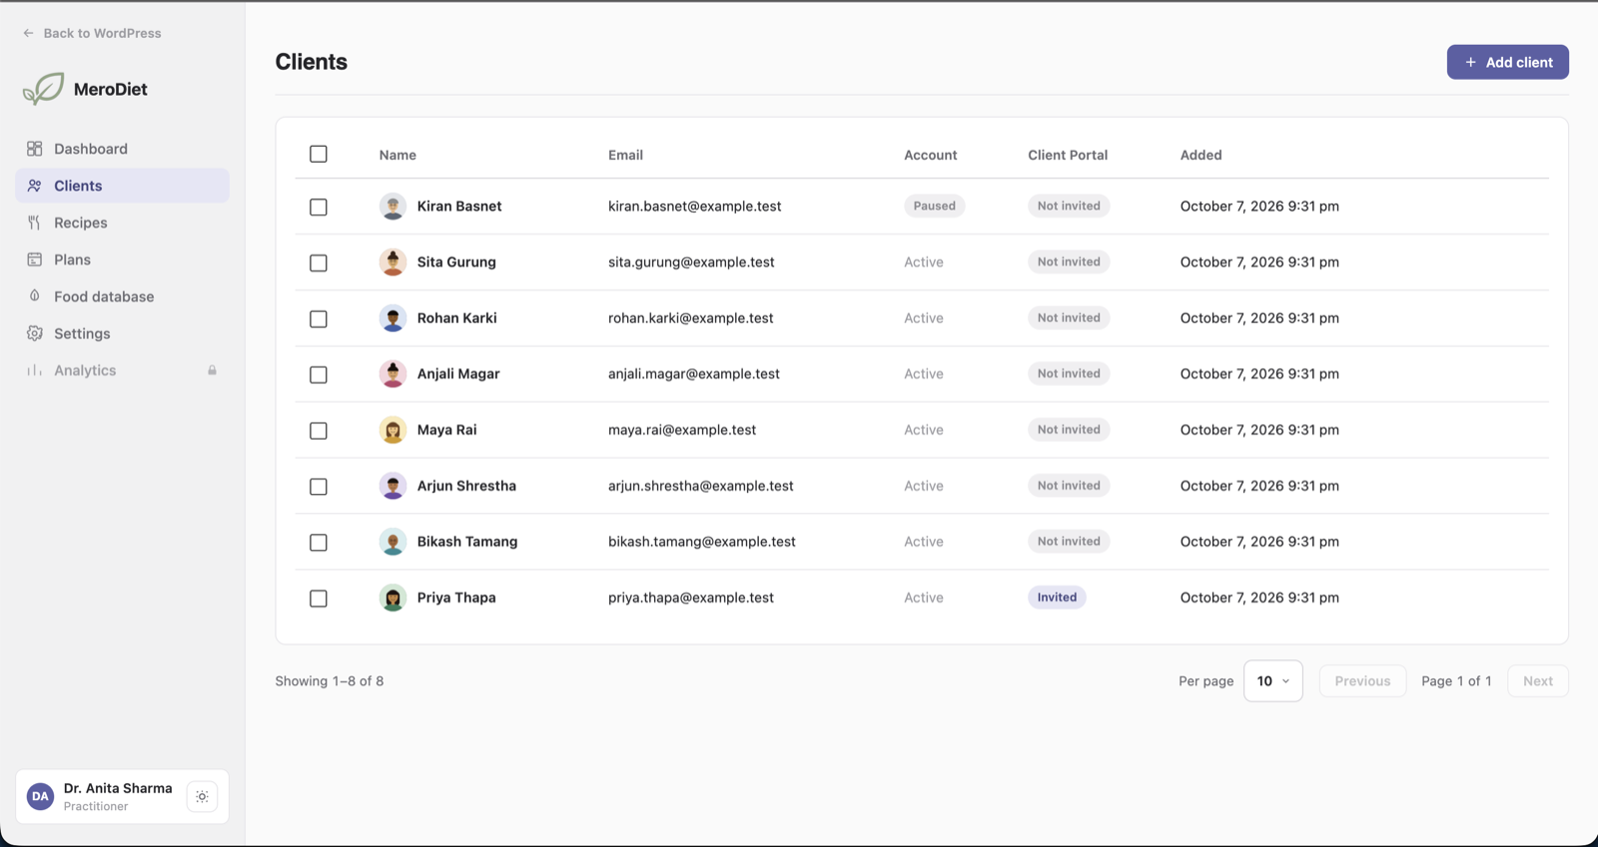This screenshot has height=847, width=1598.
Task: Open Settings in the sidebar
Action: [x=122, y=333]
